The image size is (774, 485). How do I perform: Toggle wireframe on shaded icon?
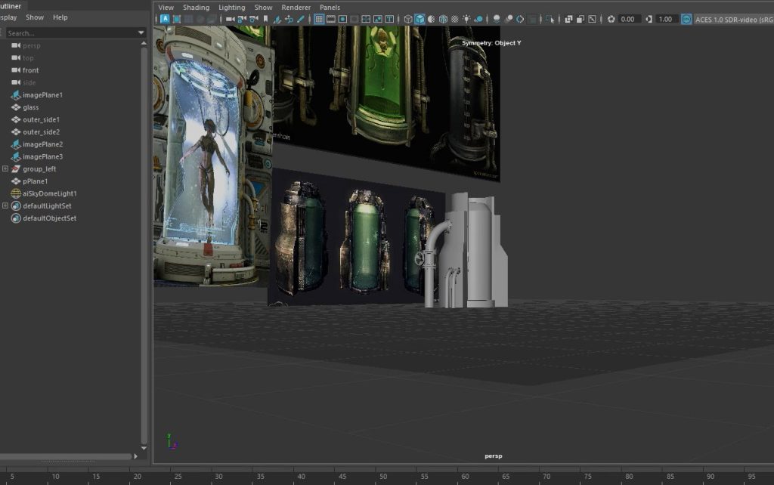pyautogui.click(x=443, y=19)
